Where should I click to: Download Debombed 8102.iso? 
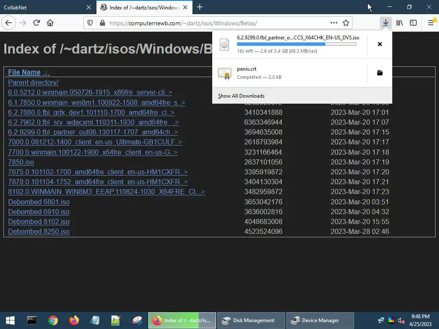(x=39, y=221)
